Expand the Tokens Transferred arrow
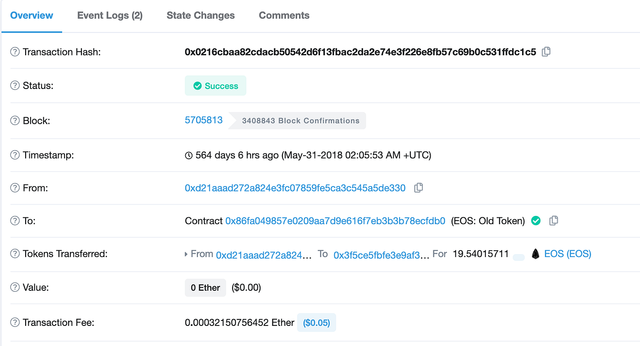 tap(186, 254)
